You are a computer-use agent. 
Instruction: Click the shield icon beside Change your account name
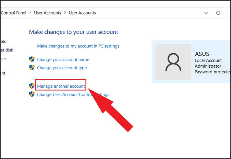point(32,59)
